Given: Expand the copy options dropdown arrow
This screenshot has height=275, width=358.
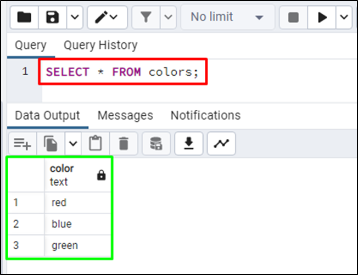Looking at the screenshot, I should pos(73,144).
